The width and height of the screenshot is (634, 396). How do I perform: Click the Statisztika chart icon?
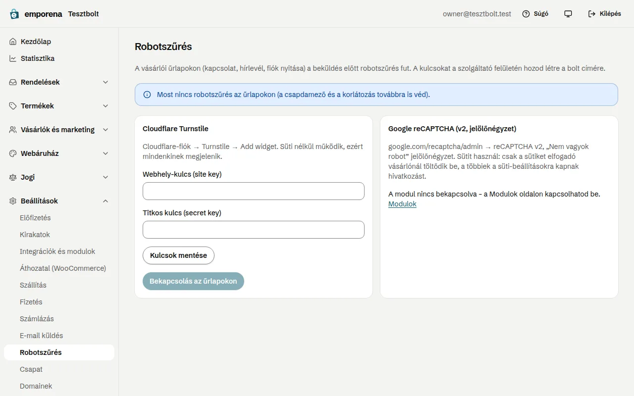click(13, 58)
